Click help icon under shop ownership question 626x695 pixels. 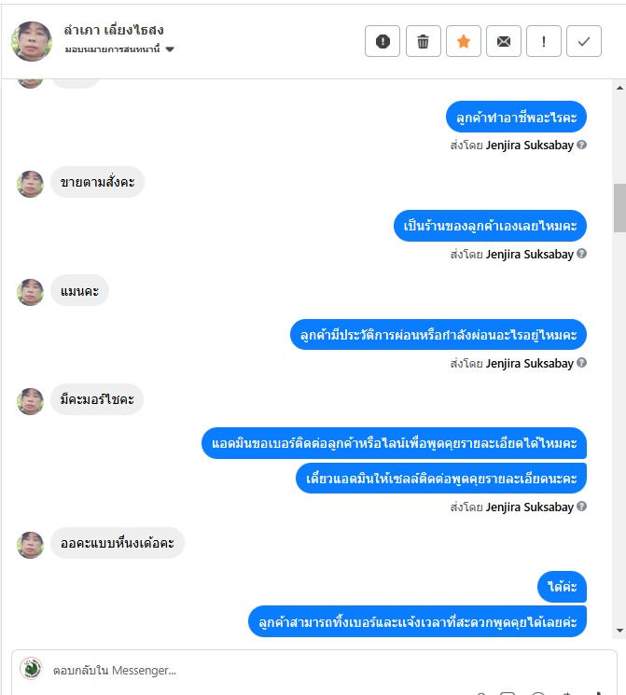pos(581,254)
